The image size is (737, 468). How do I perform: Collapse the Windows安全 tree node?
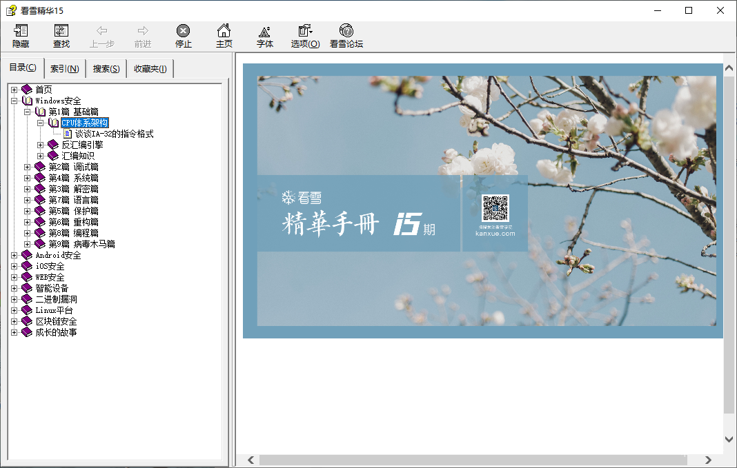coord(14,101)
